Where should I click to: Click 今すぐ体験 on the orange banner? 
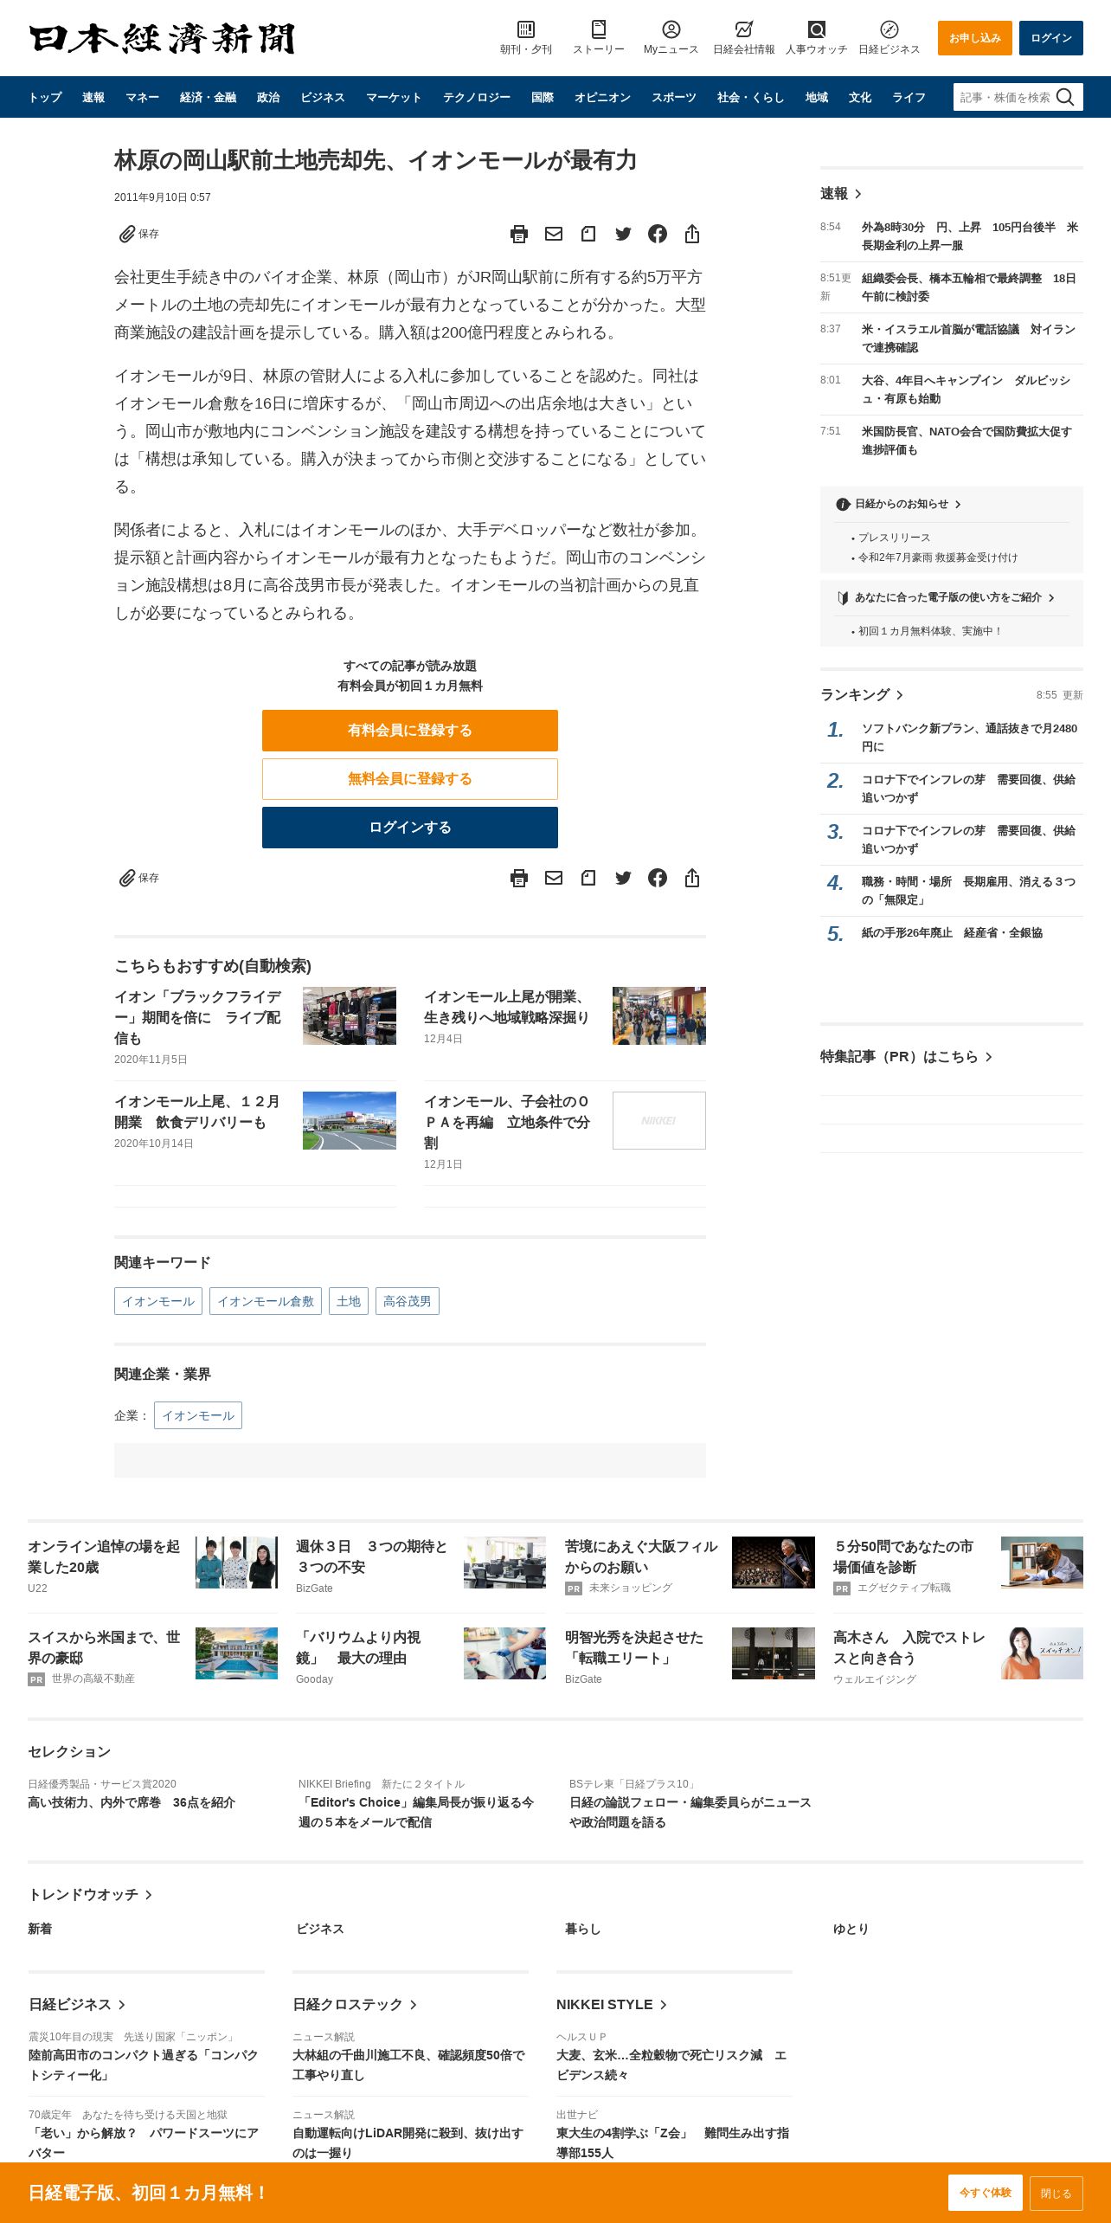pos(986,2193)
